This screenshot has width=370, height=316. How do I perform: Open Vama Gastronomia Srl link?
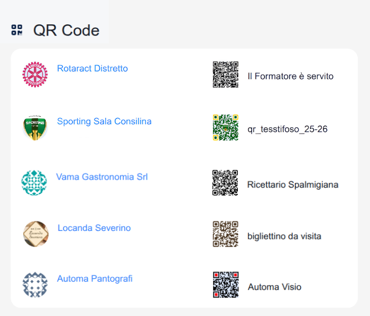101,177
